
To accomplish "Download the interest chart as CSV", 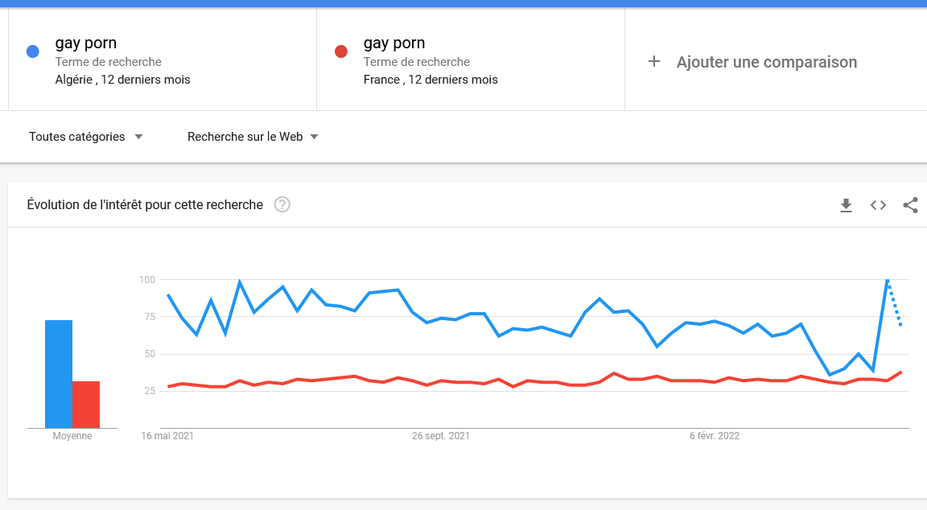I will click(846, 205).
